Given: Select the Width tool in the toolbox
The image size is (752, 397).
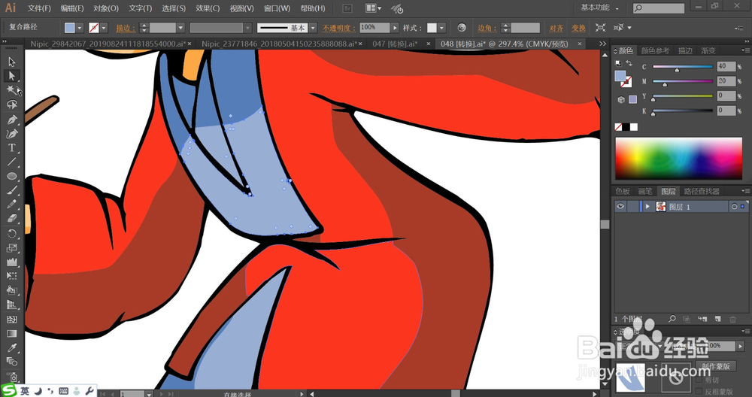Looking at the screenshot, I should (12, 262).
